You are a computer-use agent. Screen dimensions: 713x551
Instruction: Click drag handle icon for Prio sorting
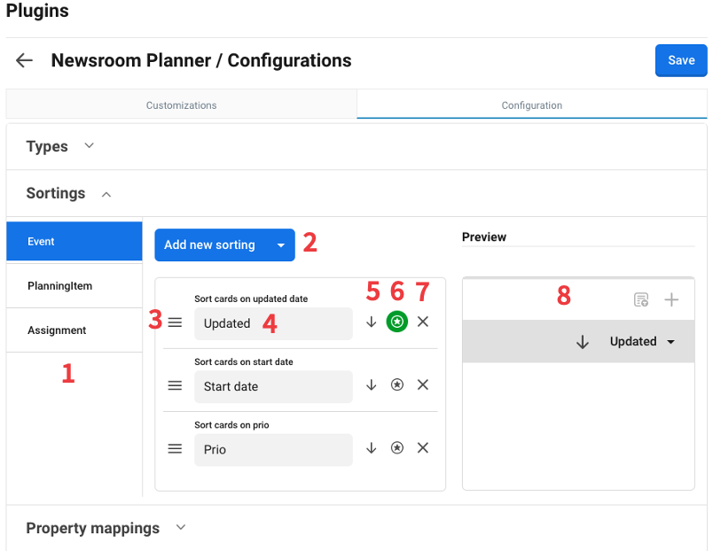[x=175, y=449]
